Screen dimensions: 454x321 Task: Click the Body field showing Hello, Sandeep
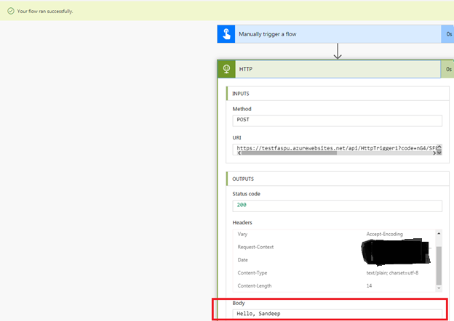(x=337, y=314)
